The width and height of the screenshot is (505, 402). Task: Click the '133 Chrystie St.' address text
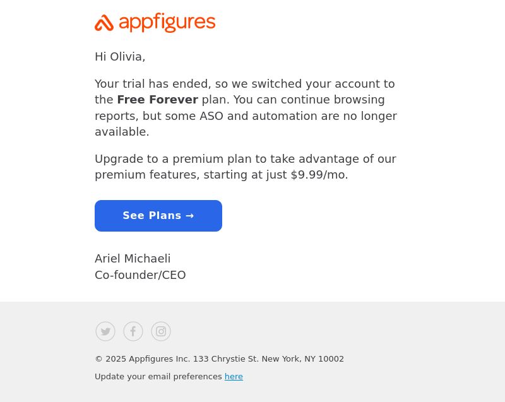[x=226, y=359]
